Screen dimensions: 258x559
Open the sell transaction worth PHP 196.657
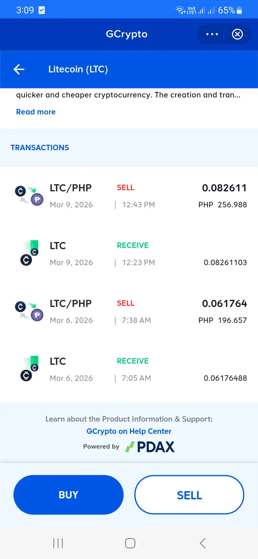click(x=129, y=312)
